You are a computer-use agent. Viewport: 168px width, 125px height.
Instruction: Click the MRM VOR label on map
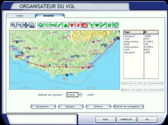point(32,56)
